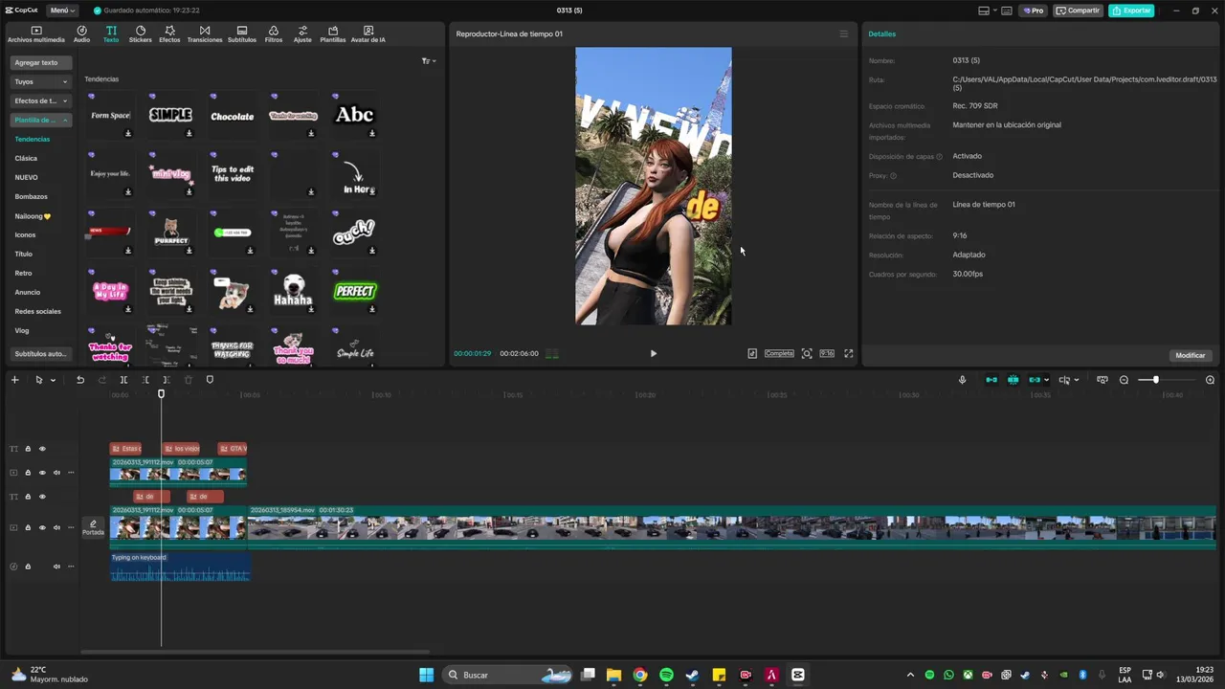The height and width of the screenshot is (689, 1225).
Task: Click the player focus frame icon
Action: 807,353
